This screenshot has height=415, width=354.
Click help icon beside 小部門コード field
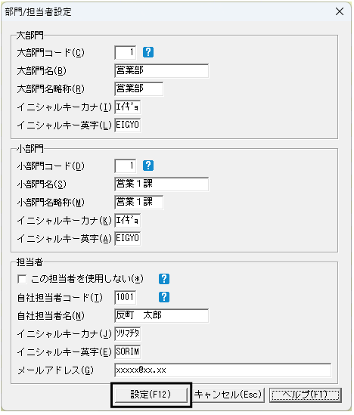[148, 166]
